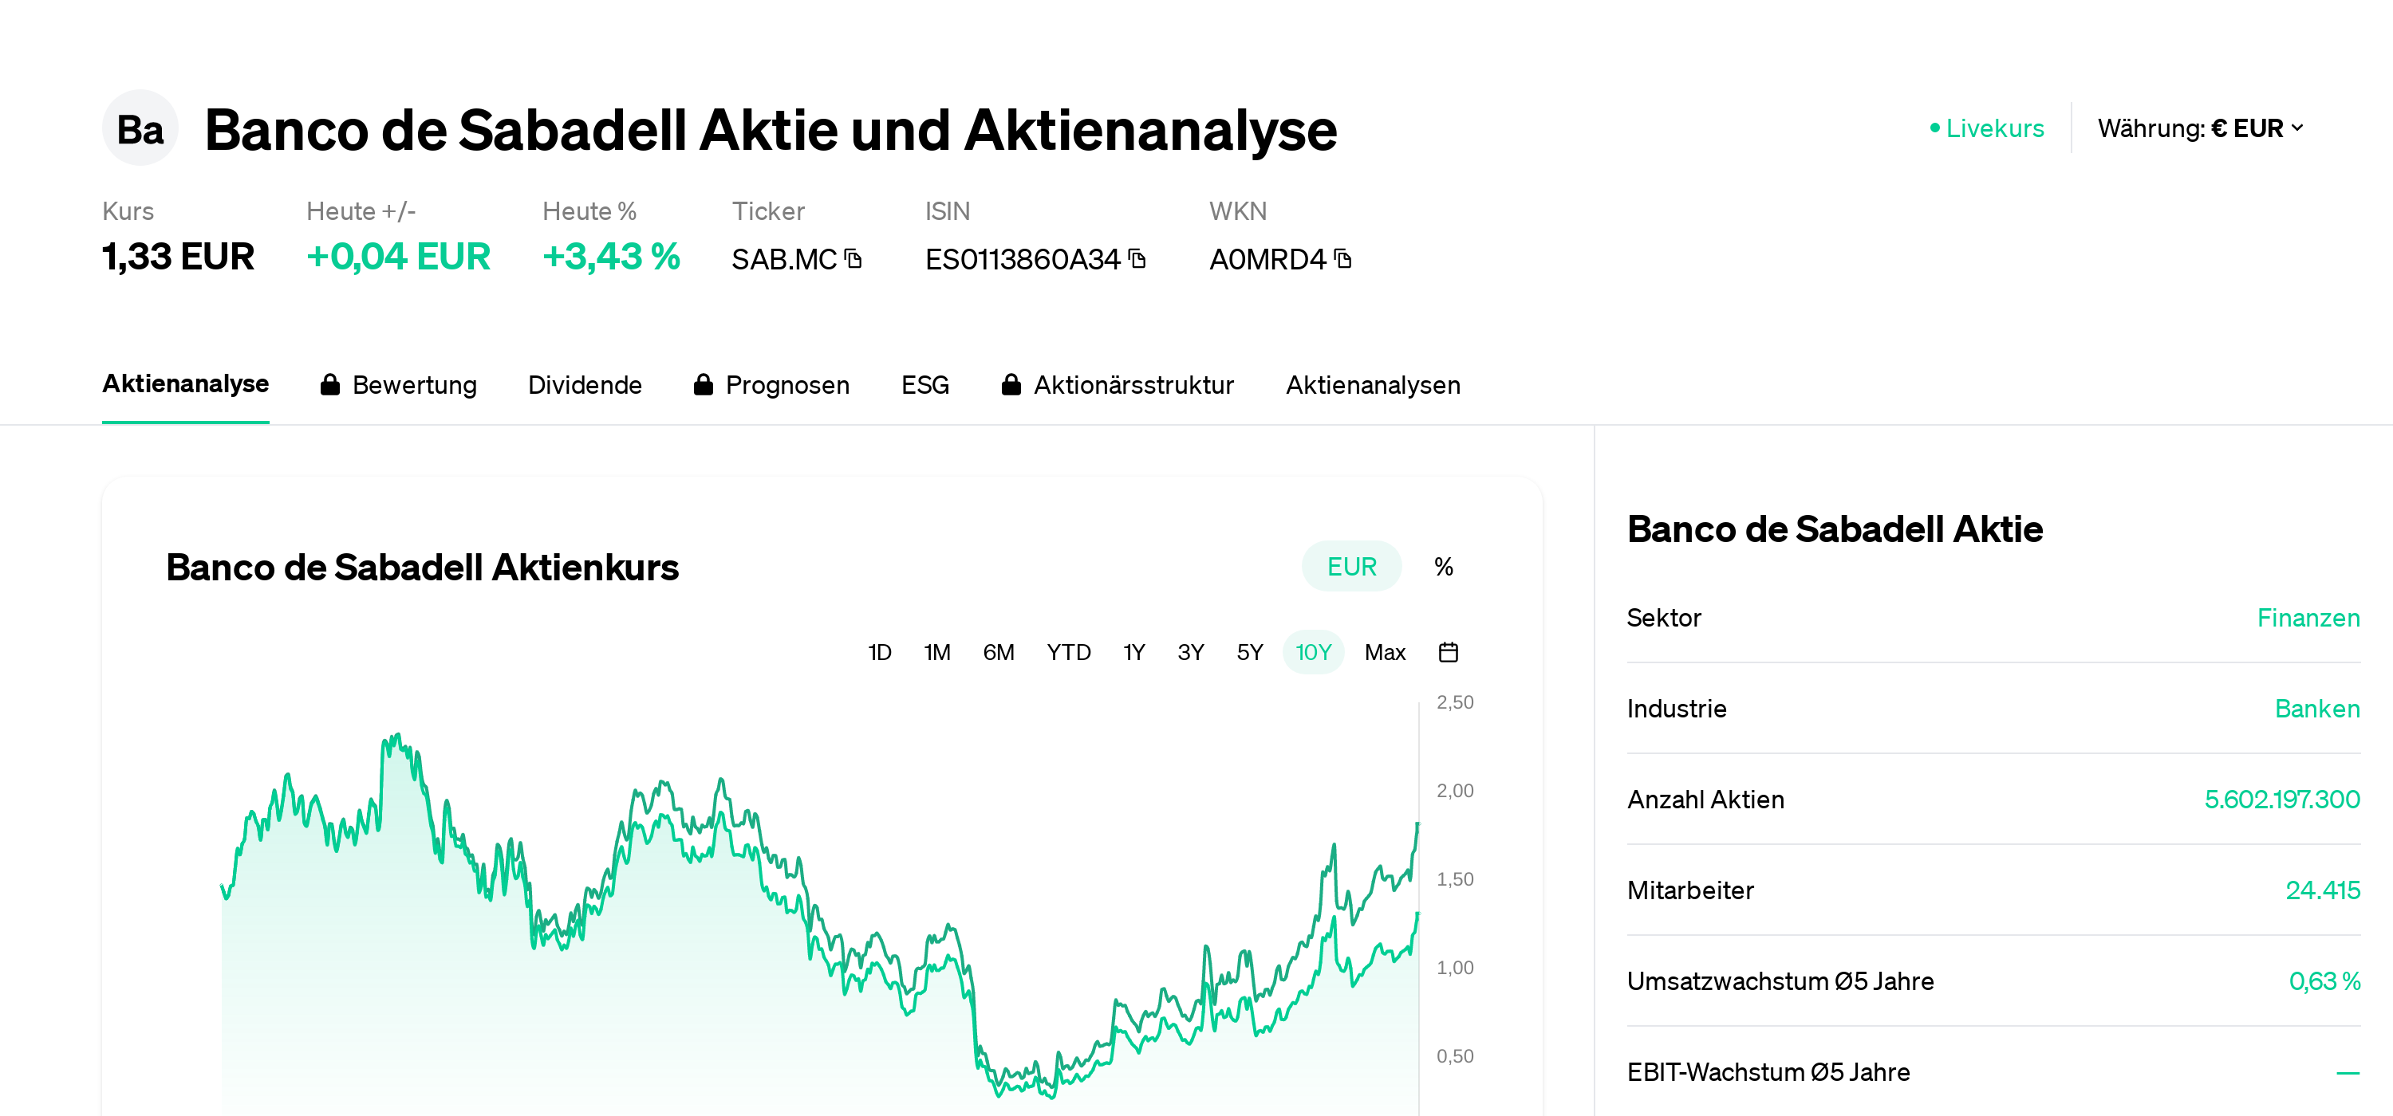Select the 1Y chart time range
Image resolution: width=2393 pixels, height=1116 pixels.
(1133, 652)
